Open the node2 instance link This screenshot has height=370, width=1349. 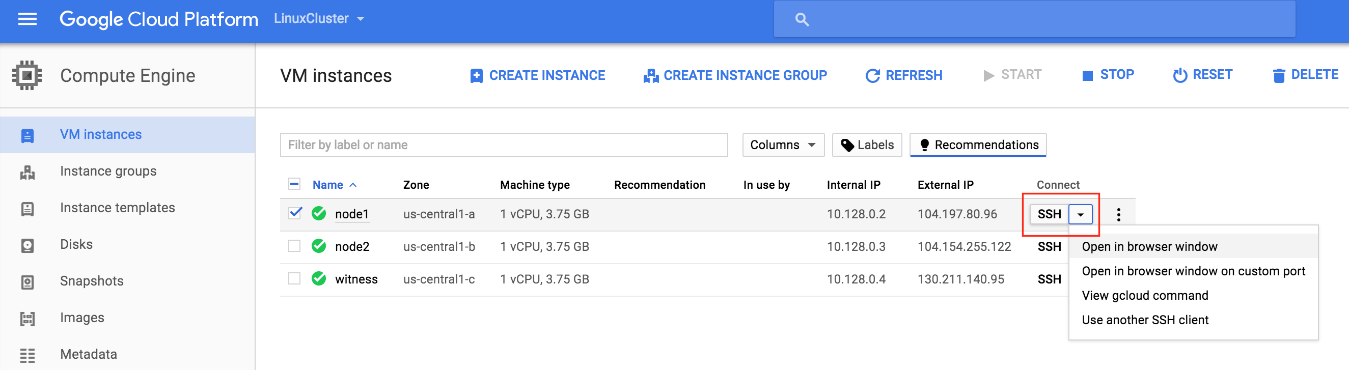[x=352, y=246]
